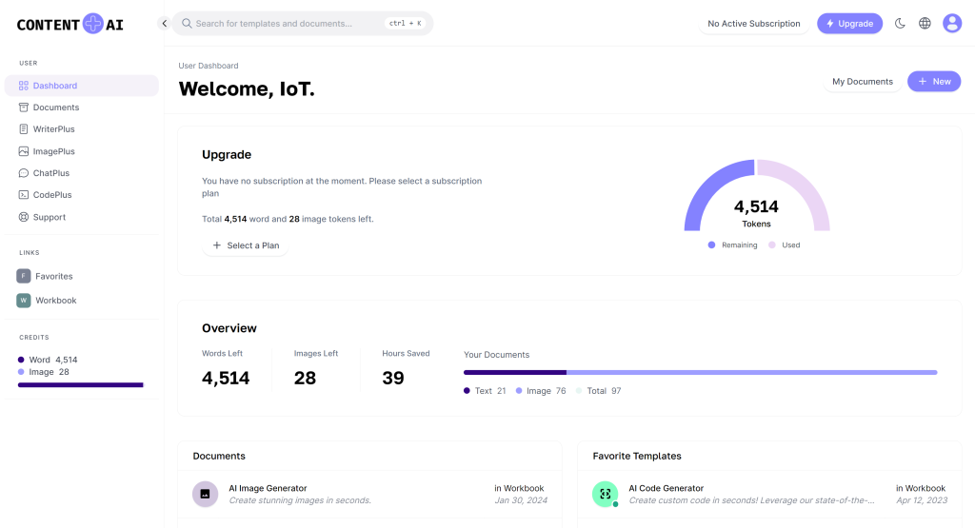Click the Content AI logo

click(x=70, y=24)
